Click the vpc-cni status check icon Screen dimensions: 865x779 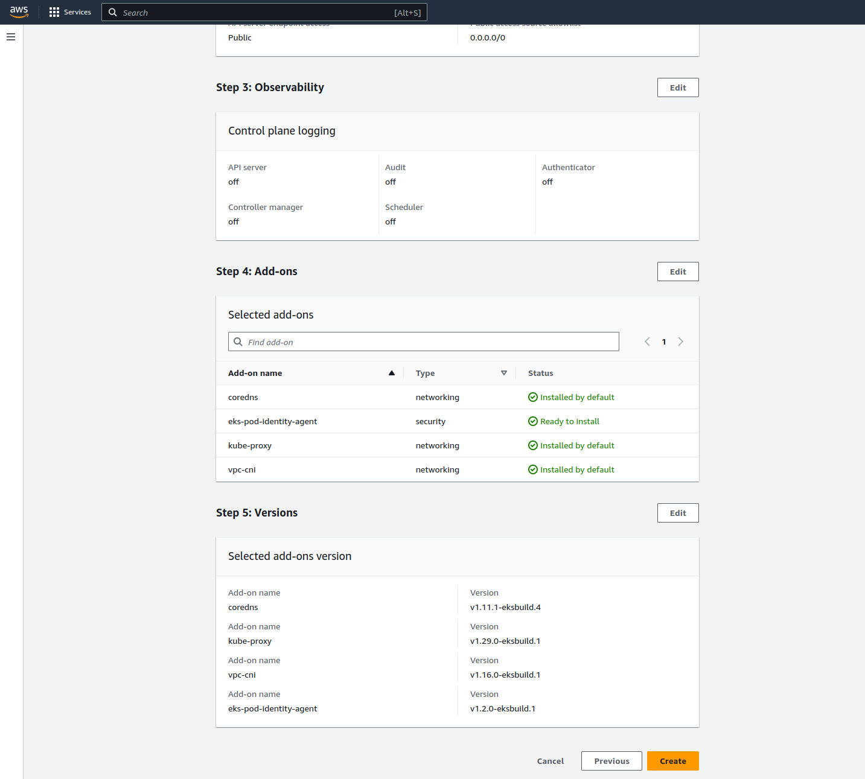coord(533,469)
